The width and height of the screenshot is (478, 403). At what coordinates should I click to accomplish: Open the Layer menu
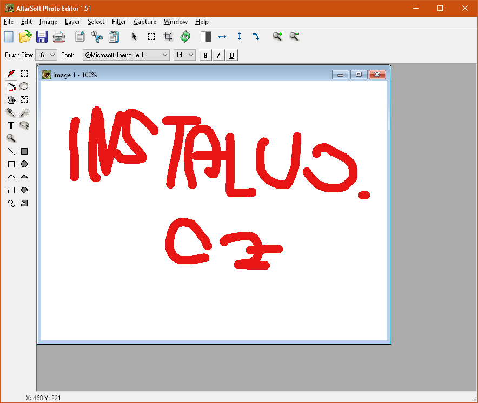pos(72,22)
